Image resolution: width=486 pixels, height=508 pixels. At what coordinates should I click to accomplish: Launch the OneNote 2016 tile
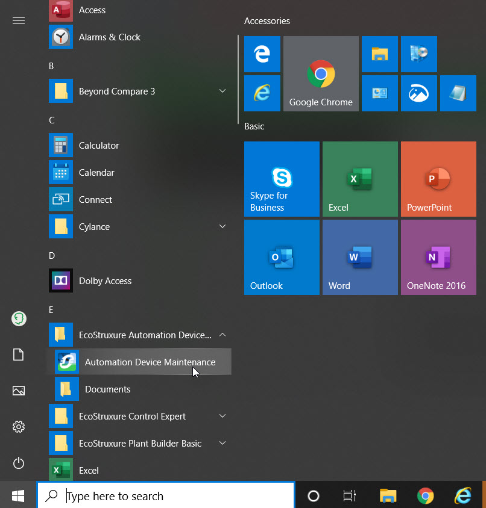click(438, 257)
